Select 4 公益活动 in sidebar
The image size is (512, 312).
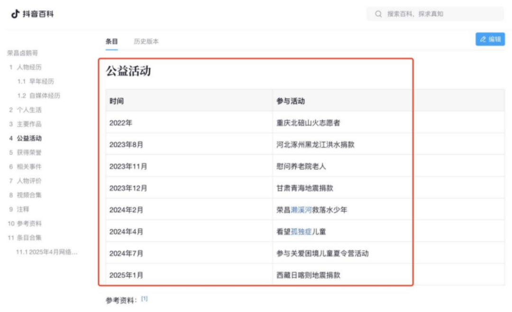26,138
